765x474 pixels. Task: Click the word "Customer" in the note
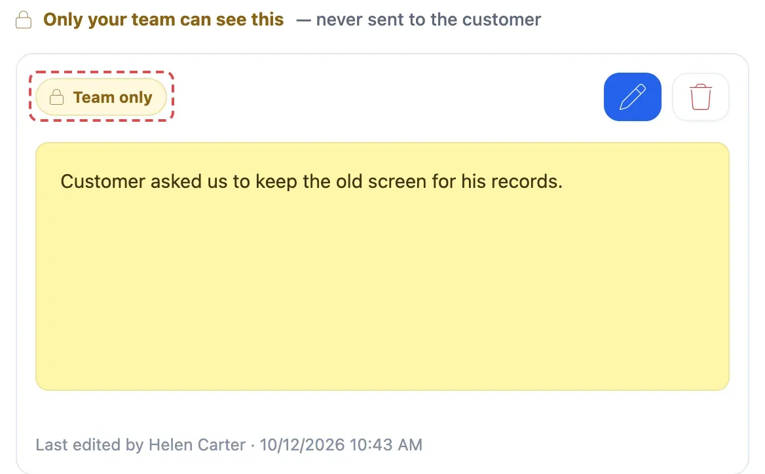coord(103,181)
